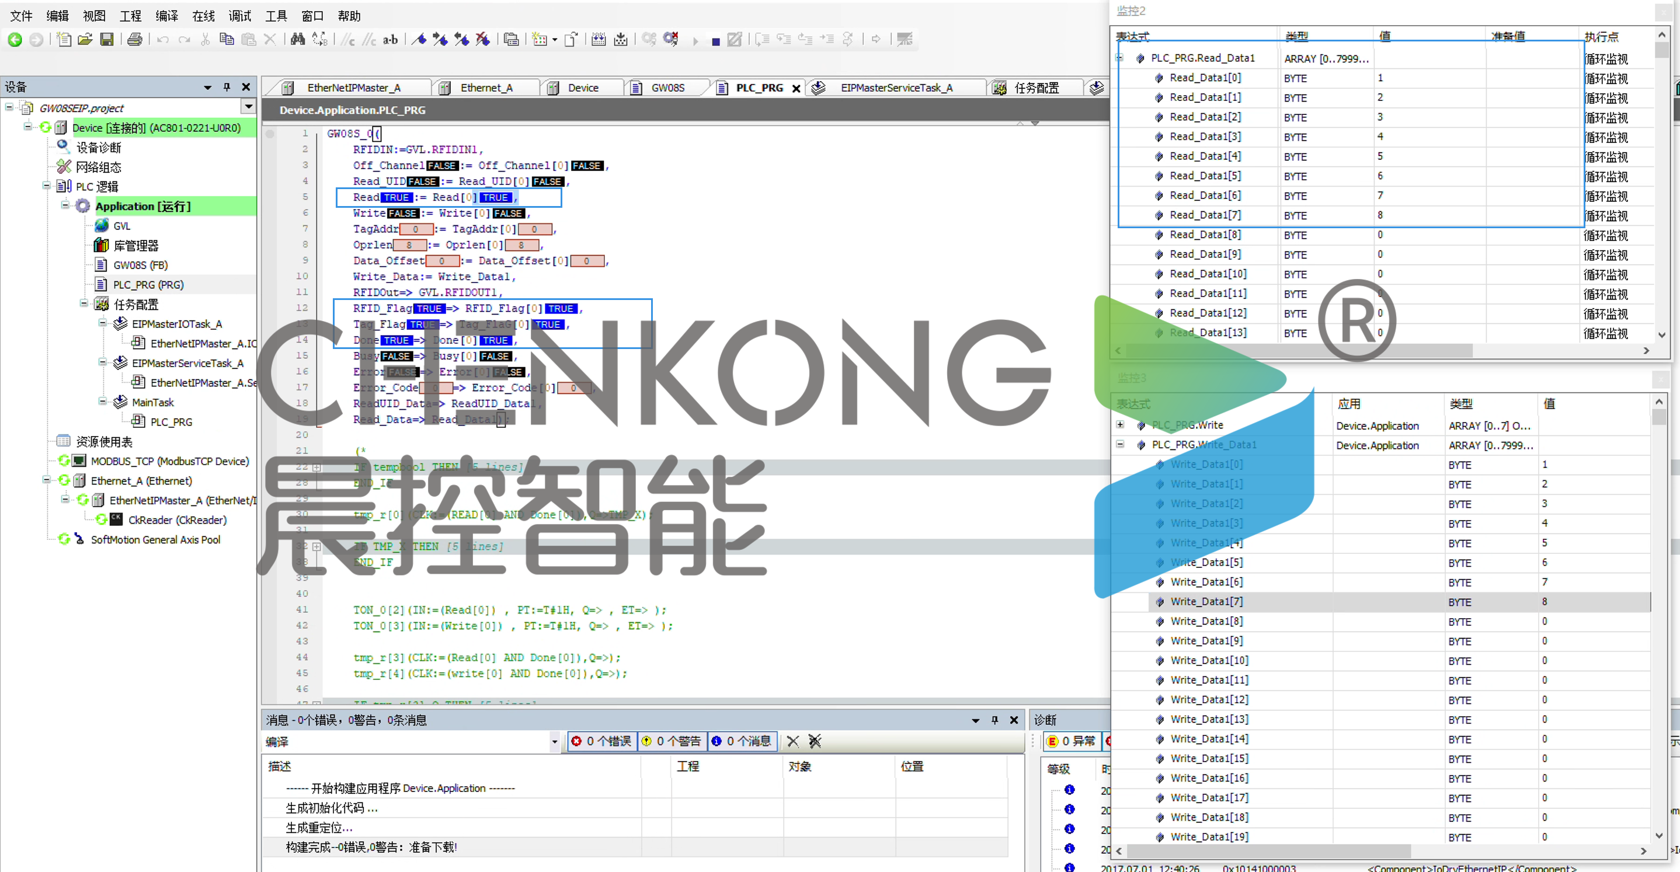This screenshot has width=1680, height=872.
Task: Close the 设备 panel
Action: (x=246, y=87)
